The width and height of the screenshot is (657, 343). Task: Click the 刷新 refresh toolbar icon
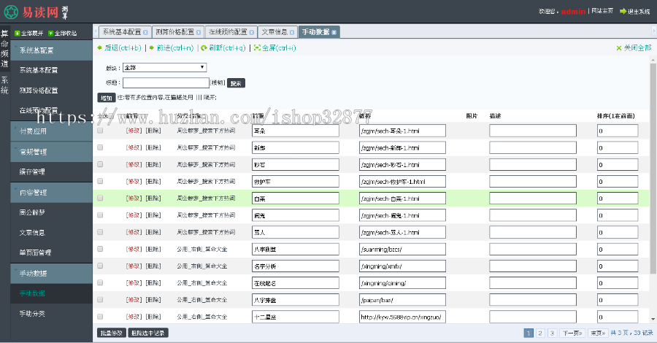(204, 48)
